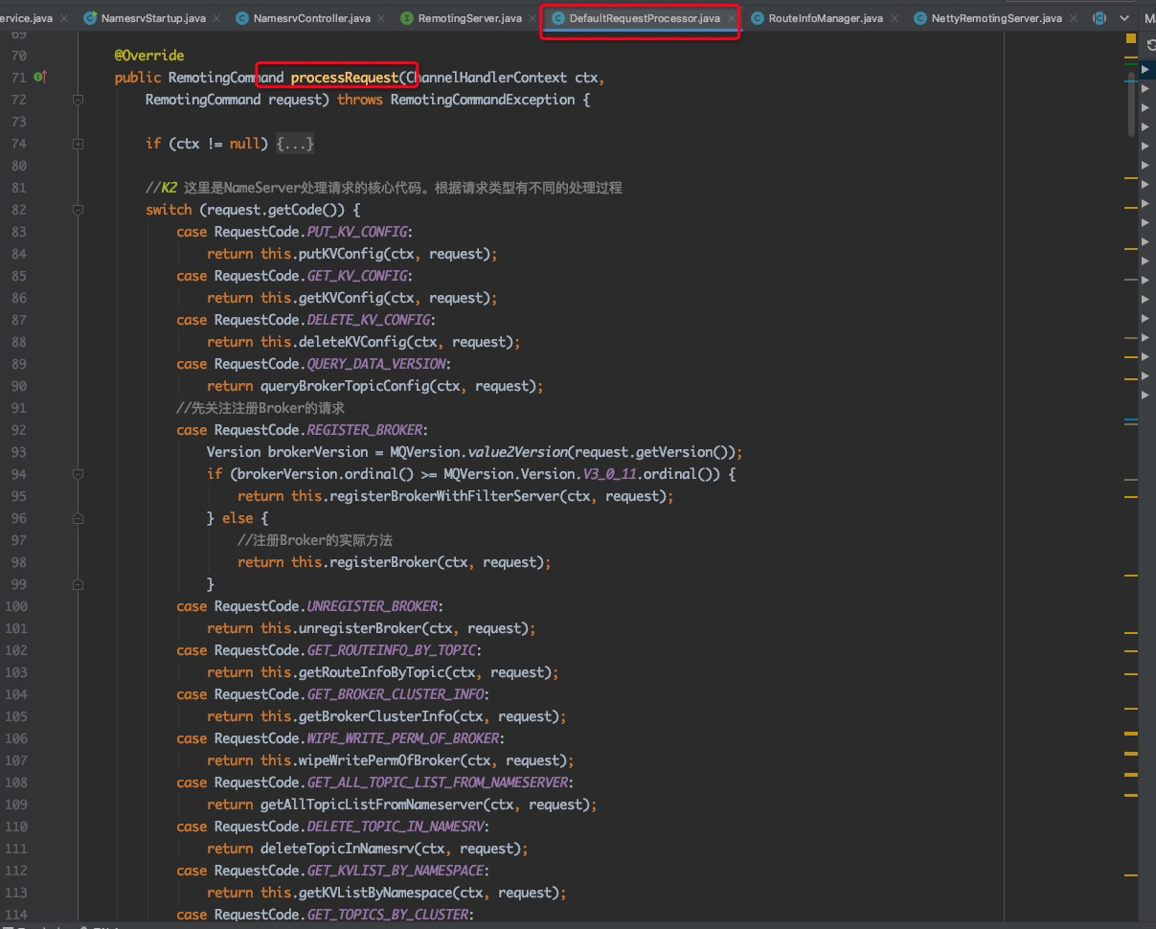Viewport: 1156px width, 929px height.
Task: Collapse the else block at line 96
Action: tap(79, 518)
